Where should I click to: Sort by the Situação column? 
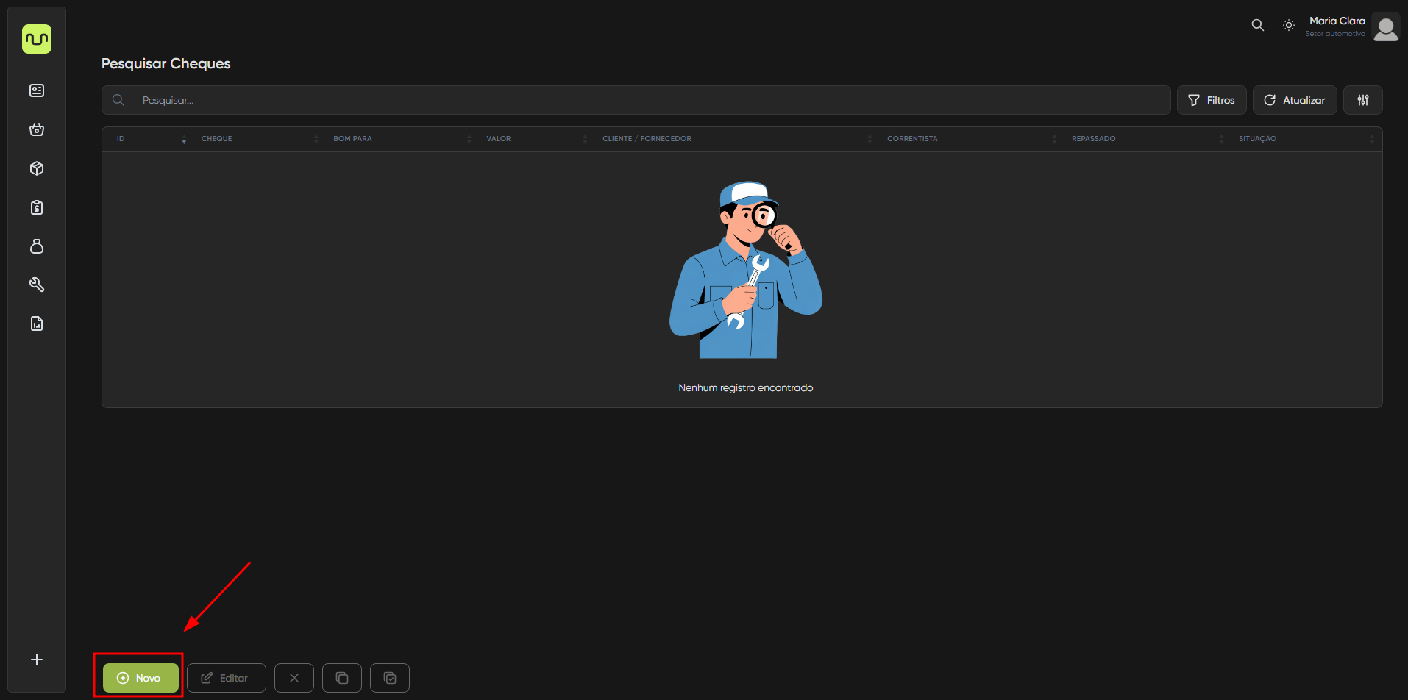[x=1257, y=139]
